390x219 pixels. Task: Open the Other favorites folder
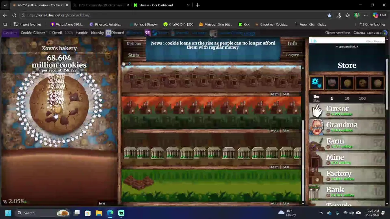(372, 24)
